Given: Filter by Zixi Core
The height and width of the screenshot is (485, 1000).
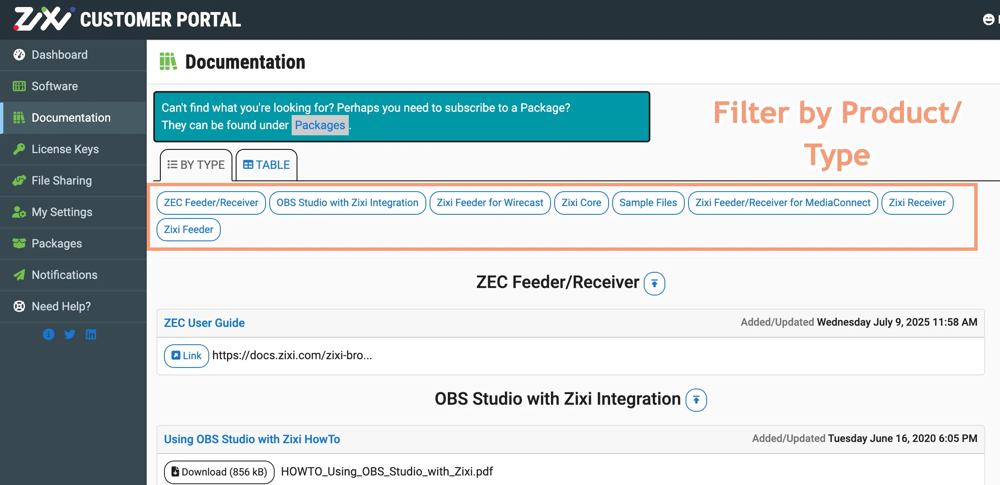Looking at the screenshot, I should [582, 203].
